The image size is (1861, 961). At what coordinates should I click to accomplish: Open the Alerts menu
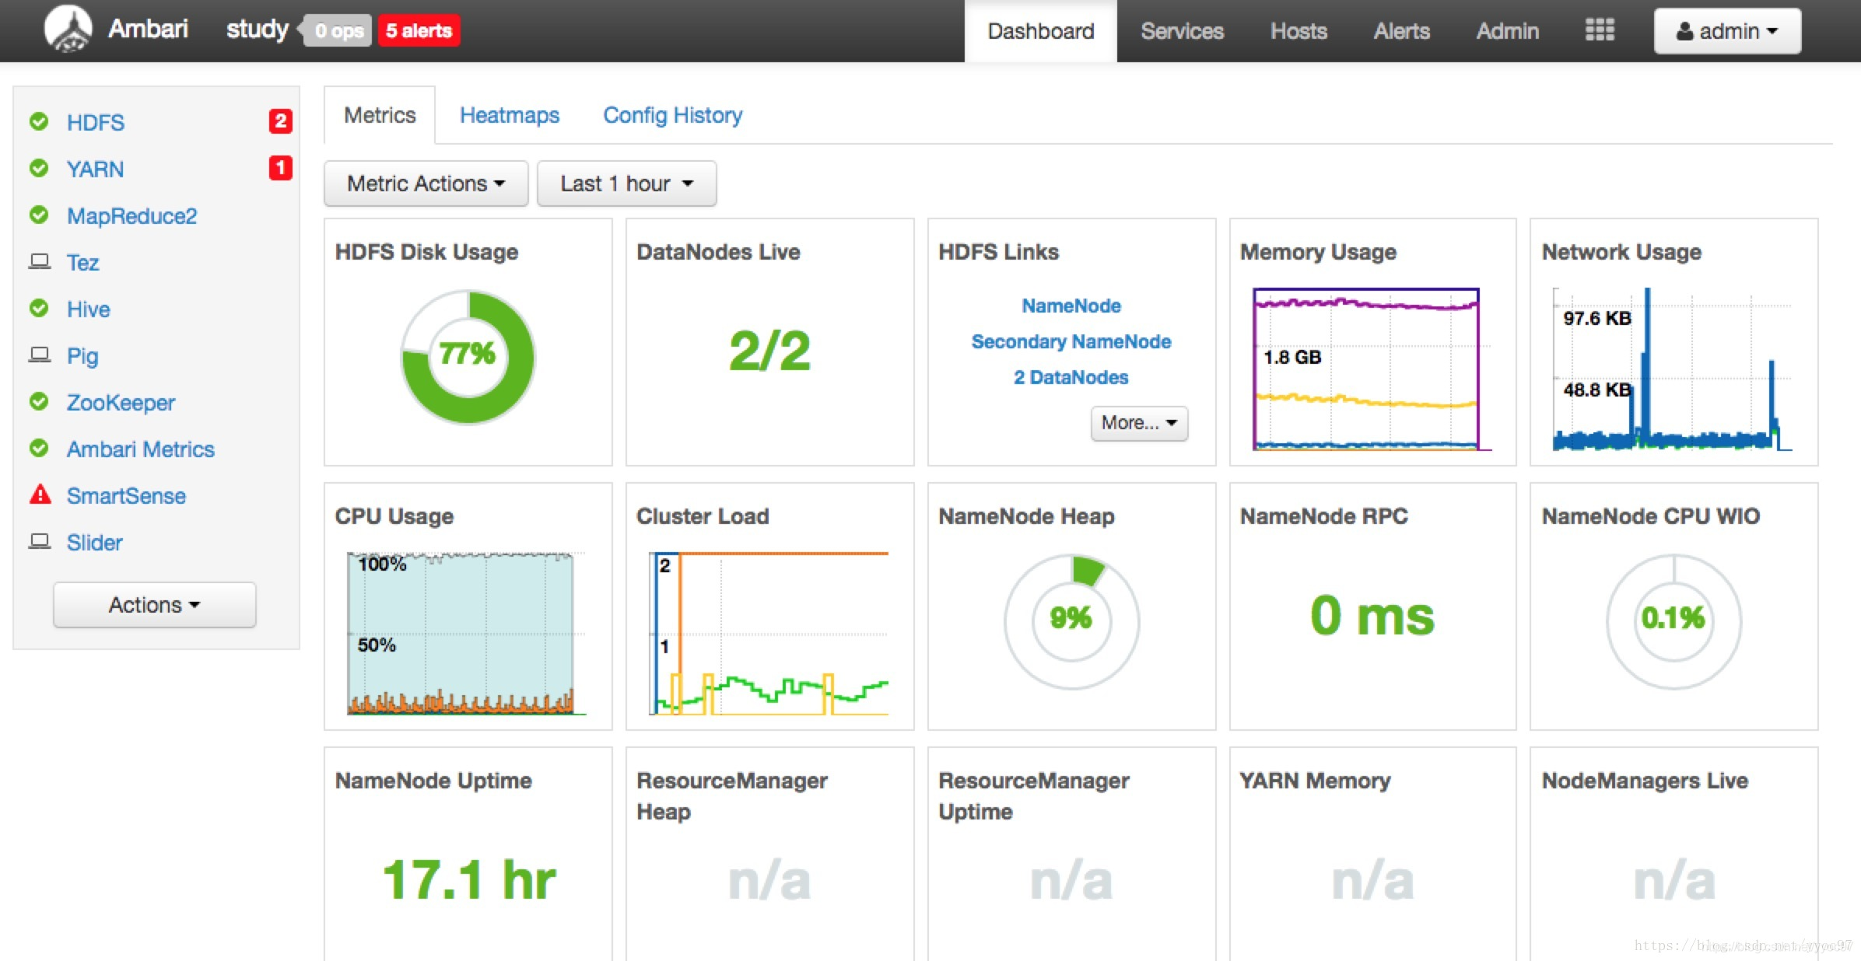(1401, 31)
